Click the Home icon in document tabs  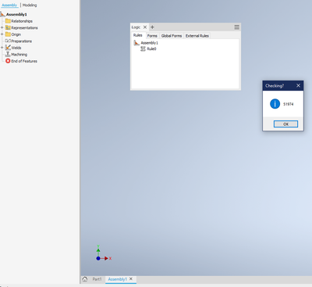(85, 279)
